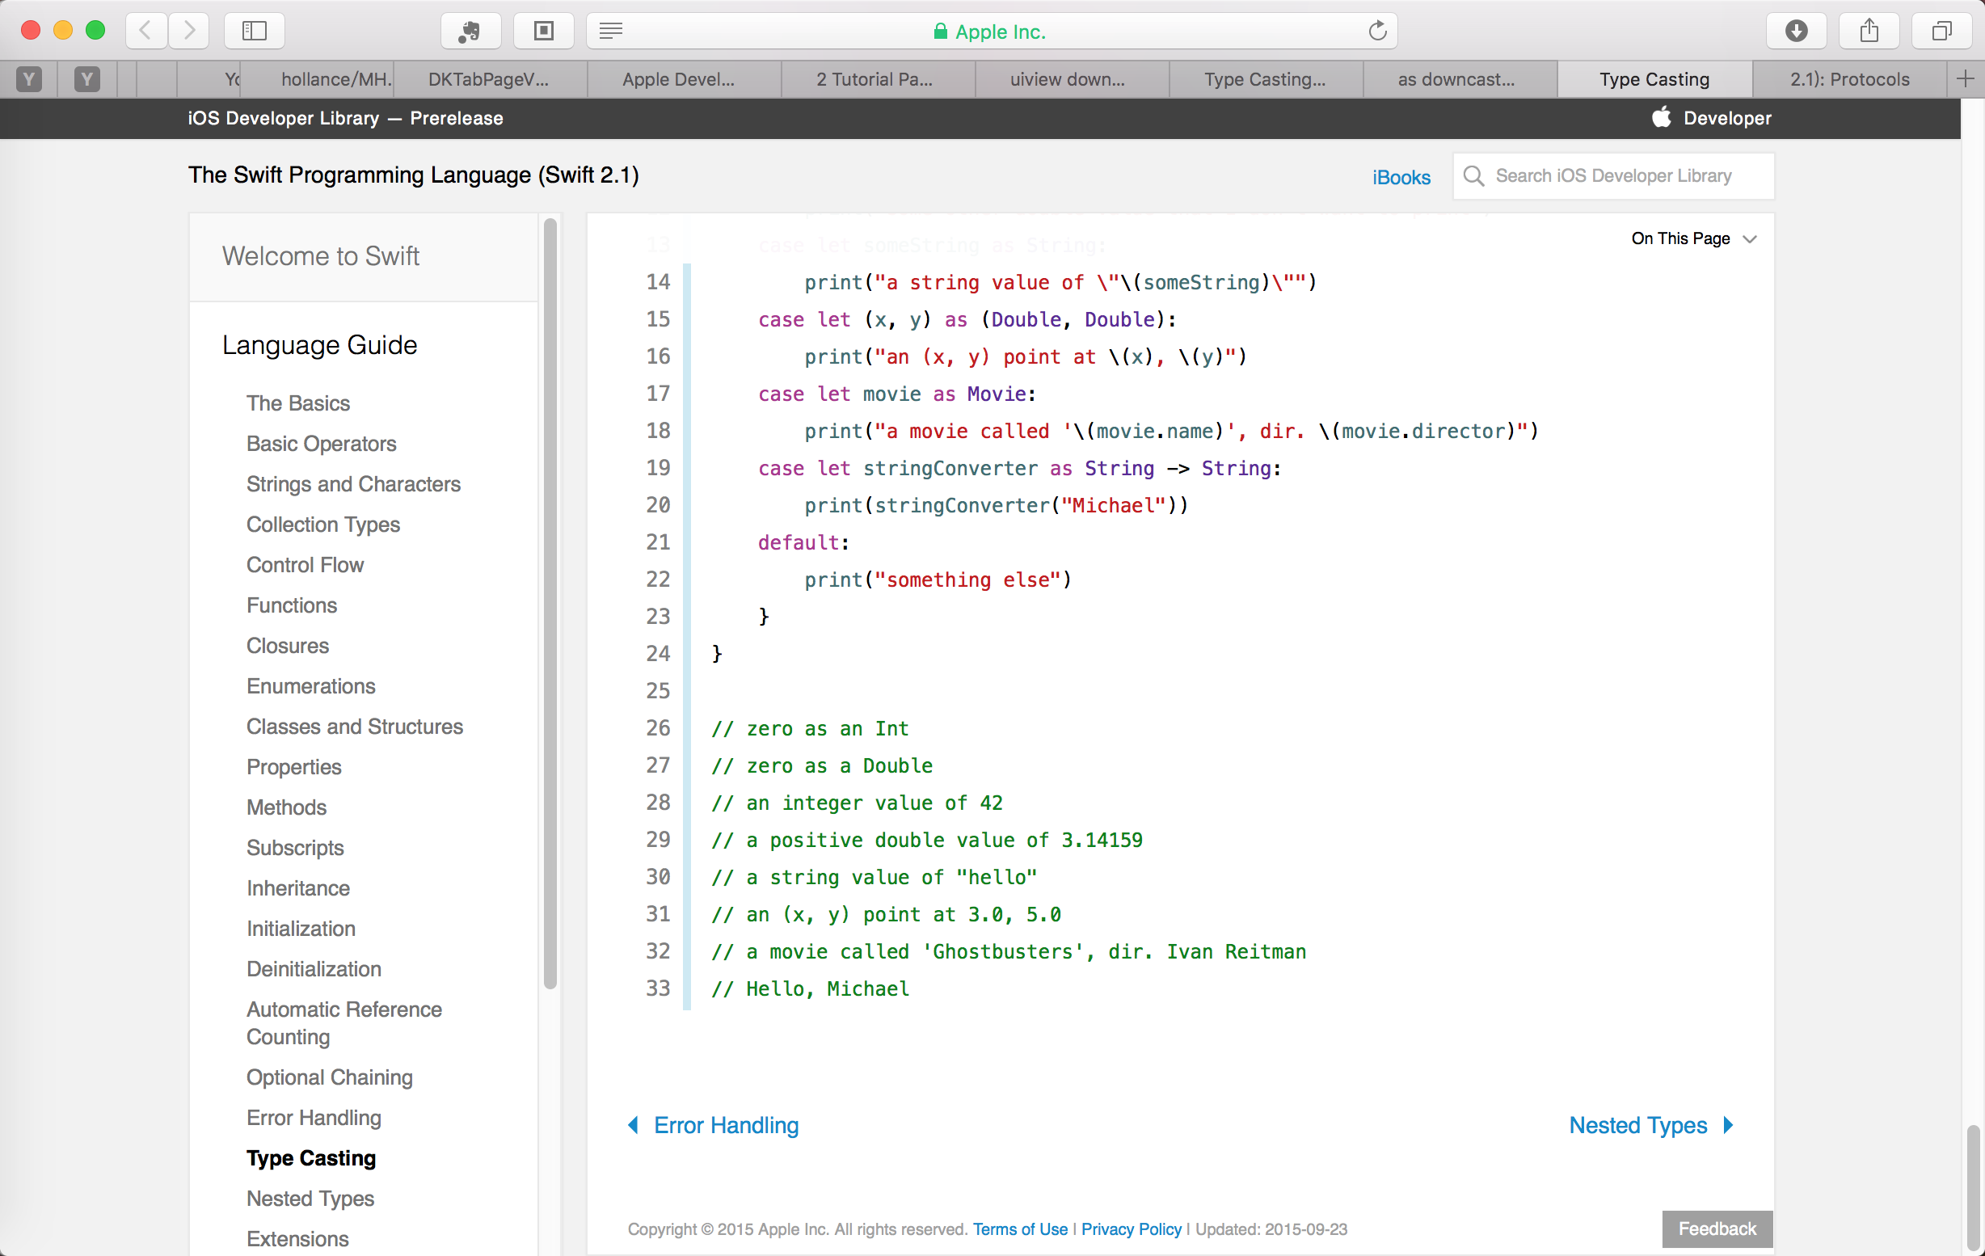Open the Downloads icon in the toolbar
The image size is (1985, 1256).
click(1796, 32)
